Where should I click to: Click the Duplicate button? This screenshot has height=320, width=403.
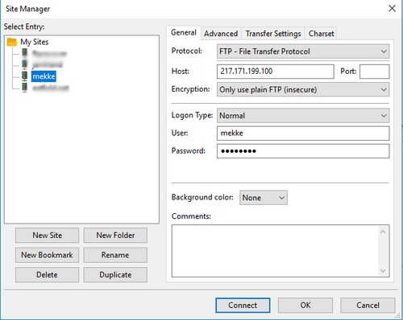115,275
